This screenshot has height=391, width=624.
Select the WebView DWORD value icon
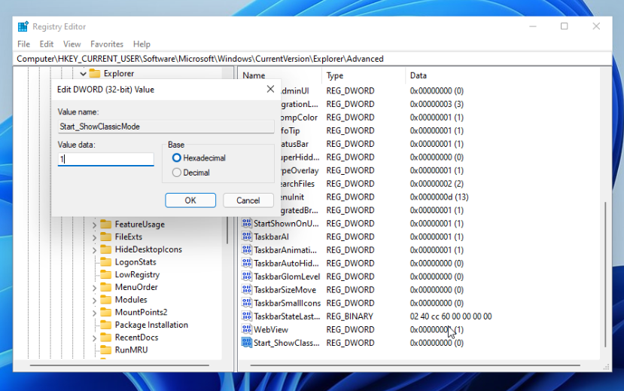246,330
